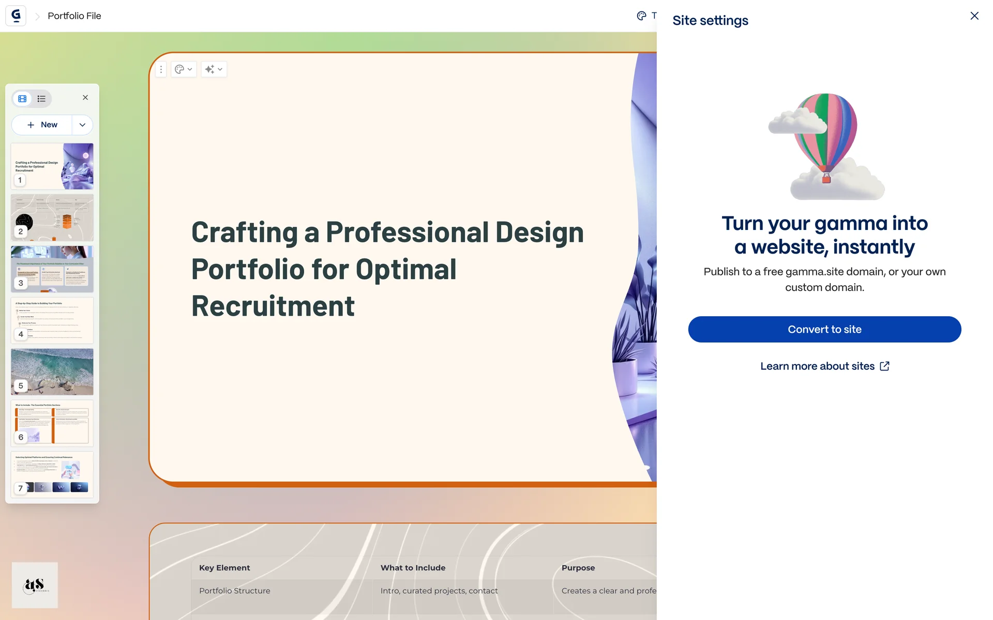Add a new card with the New button
Image resolution: width=993 pixels, height=620 pixels.
[x=42, y=125]
